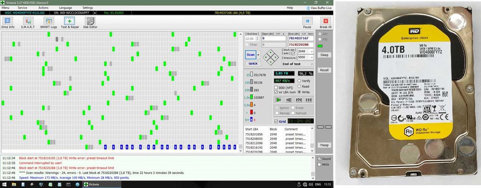Viewport: 481px width, 188px height.
Task: Open the Language menu
Action: [65, 8]
